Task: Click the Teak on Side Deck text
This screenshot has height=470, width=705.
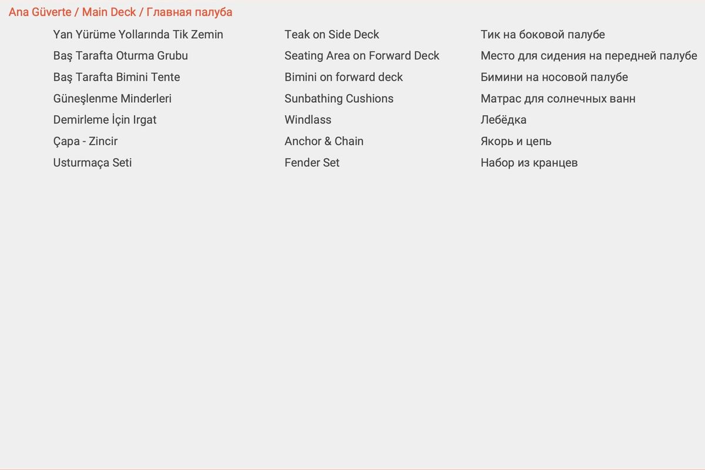Action: tap(332, 35)
